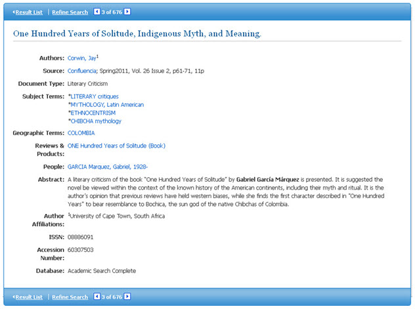415x309 pixels.
Task: Click COLOMBIA geographic term link
Action: [81, 133]
